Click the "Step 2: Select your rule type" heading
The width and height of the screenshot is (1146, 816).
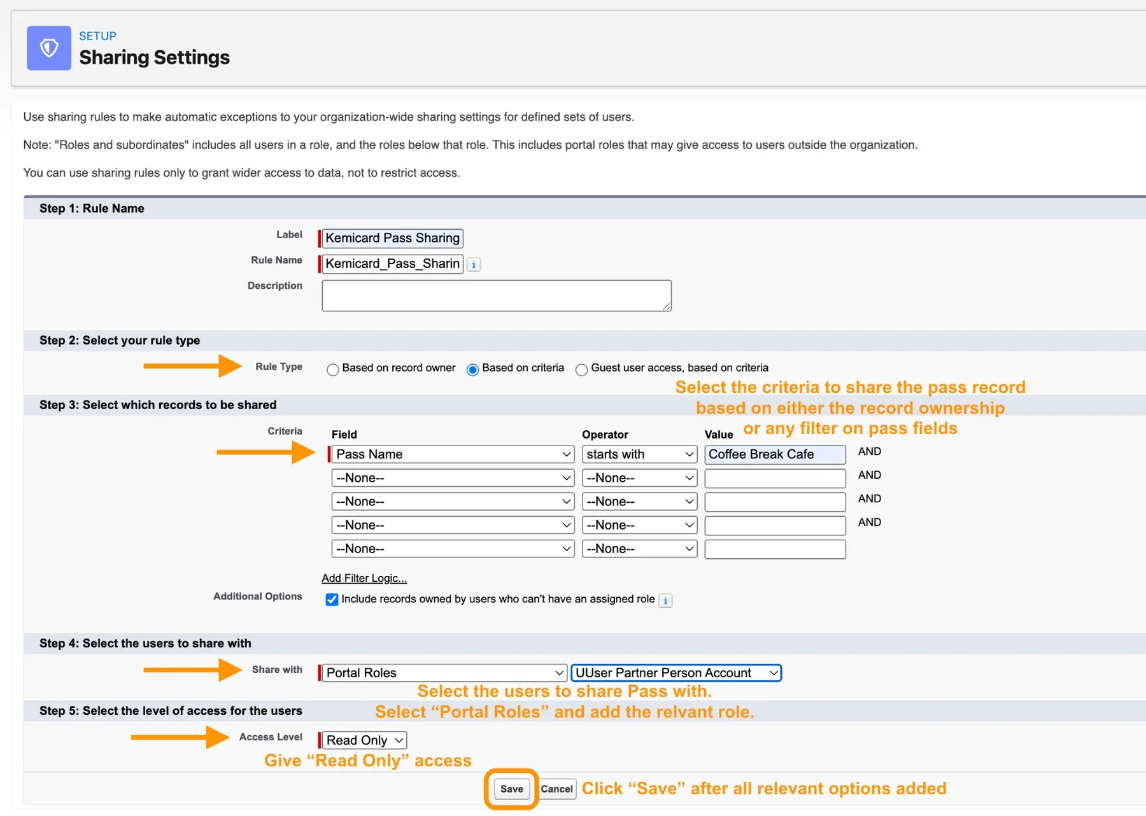click(x=120, y=341)
